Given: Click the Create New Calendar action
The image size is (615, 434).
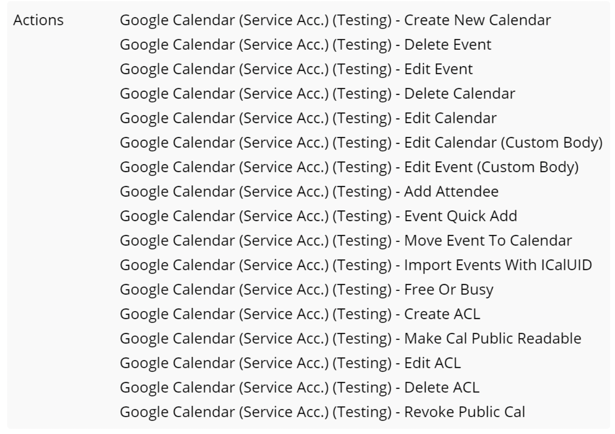Looking at the screenshot, I should click(x=335, y=20).
